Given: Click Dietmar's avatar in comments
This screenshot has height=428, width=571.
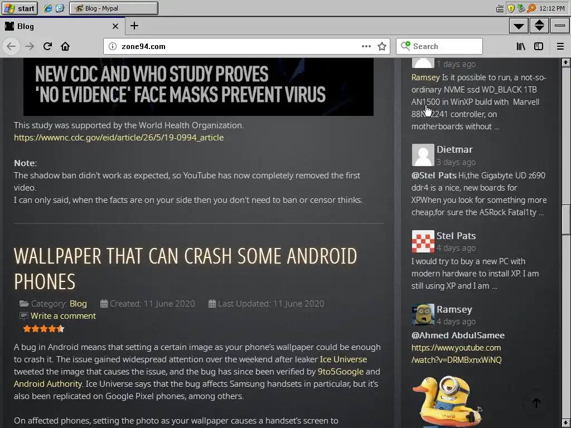Looking at the screenshot, I should (x=423, y=155).
